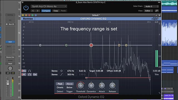The height and width of the screenshot is (100, 178).
Task: Go to previous preset with left arrow
Action: [x=33, y=11]
